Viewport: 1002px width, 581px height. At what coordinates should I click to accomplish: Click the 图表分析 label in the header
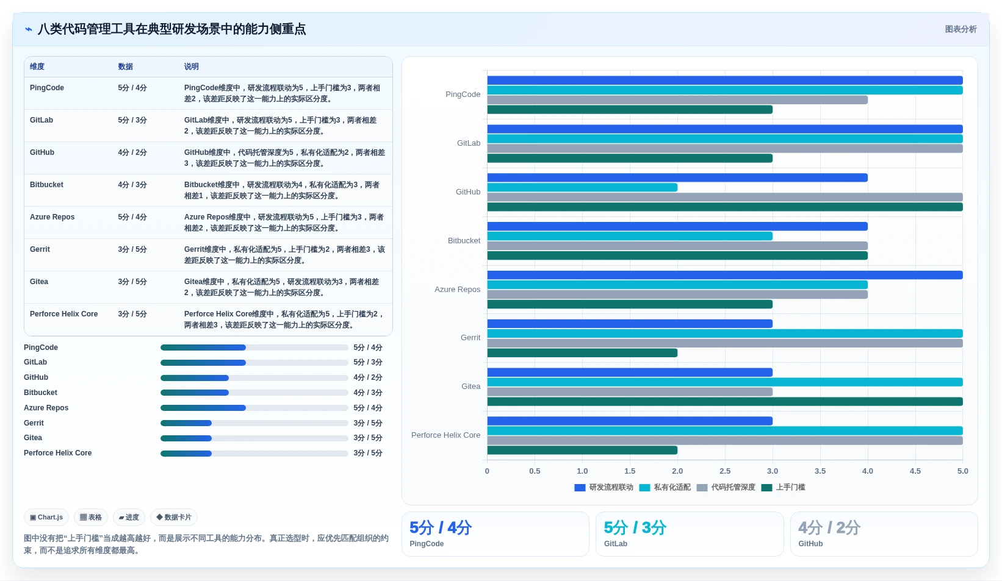click(961, 29)
